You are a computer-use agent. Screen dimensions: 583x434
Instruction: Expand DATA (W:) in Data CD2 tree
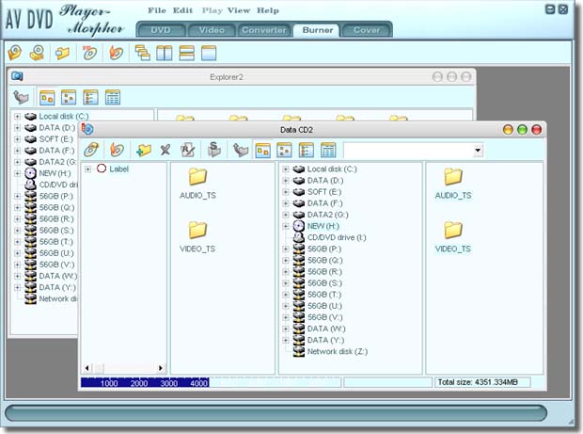pyautogui.click(x=286, y=330)
